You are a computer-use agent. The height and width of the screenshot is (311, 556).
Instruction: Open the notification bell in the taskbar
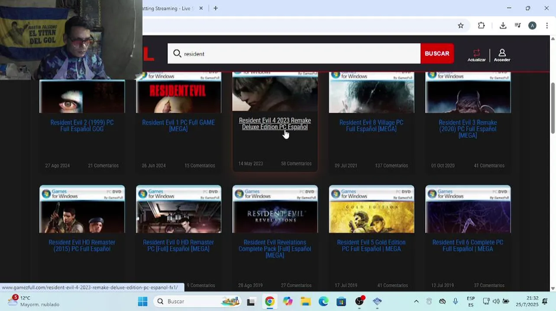click(545, 301)
